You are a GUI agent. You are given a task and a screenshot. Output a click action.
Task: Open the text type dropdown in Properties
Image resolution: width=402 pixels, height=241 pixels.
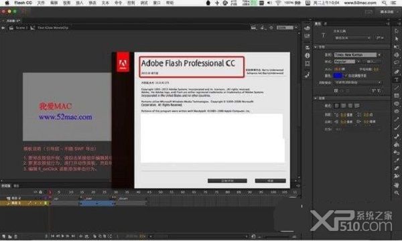352,38
